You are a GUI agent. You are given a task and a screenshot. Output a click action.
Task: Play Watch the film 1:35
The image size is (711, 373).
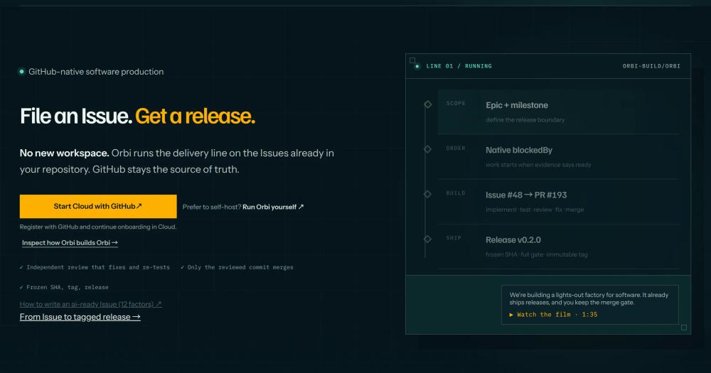click(x=553, y=315)
